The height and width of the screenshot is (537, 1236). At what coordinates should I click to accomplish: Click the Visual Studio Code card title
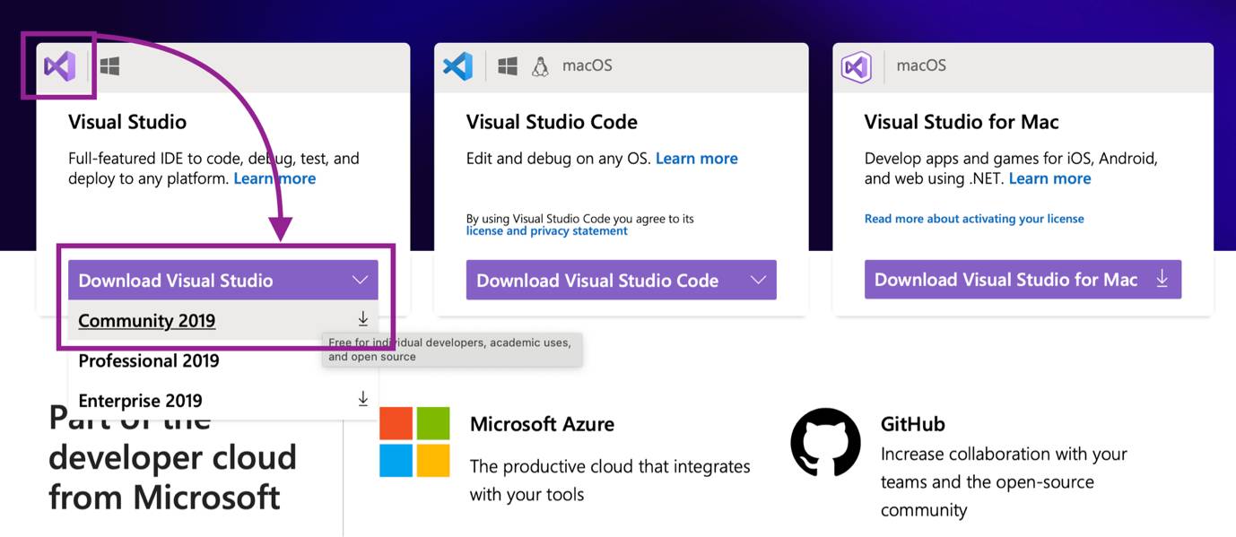pyautogui.click(x=552, y=122)
